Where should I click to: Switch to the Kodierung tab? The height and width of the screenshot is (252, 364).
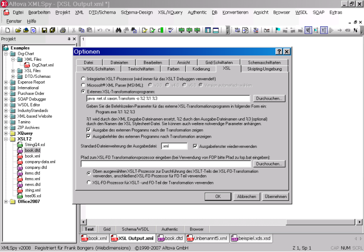[x=201, y=69]
